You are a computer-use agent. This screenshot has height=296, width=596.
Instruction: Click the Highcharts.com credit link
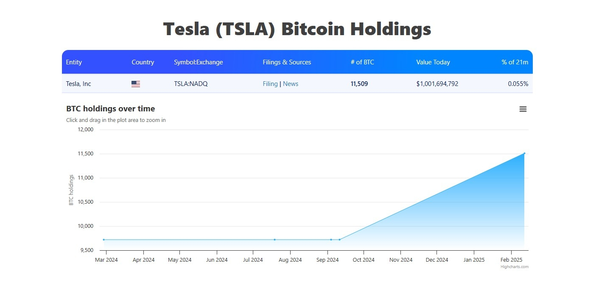pyautogui.click(x=514, y=267)
